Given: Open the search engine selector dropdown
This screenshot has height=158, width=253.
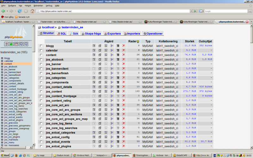Looking at the screenshot, I should coord(201,11).
